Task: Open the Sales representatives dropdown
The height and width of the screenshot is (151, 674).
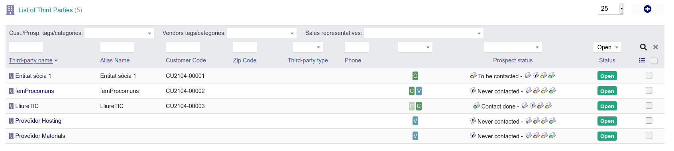Action: pyautogui.click(x=424, y=33)
